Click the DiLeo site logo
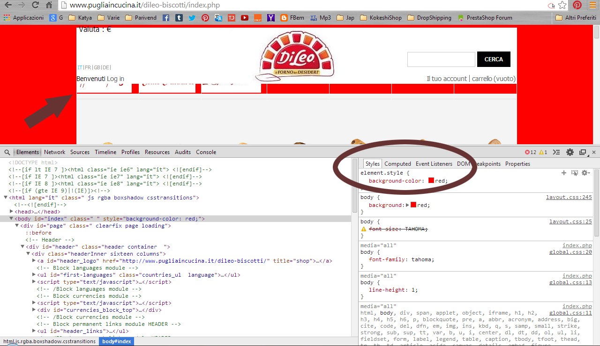Screen dimensions: 600x346 [x=296, y=56]
